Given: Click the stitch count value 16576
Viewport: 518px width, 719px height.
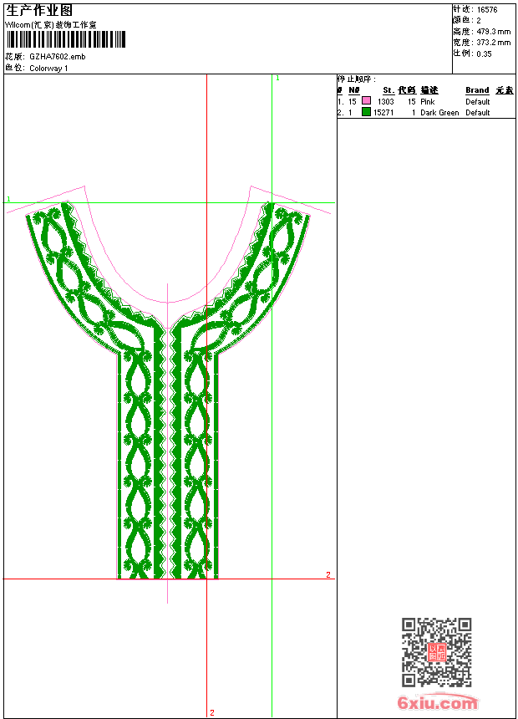Looking at the screenshot, I should click(487, 10).
